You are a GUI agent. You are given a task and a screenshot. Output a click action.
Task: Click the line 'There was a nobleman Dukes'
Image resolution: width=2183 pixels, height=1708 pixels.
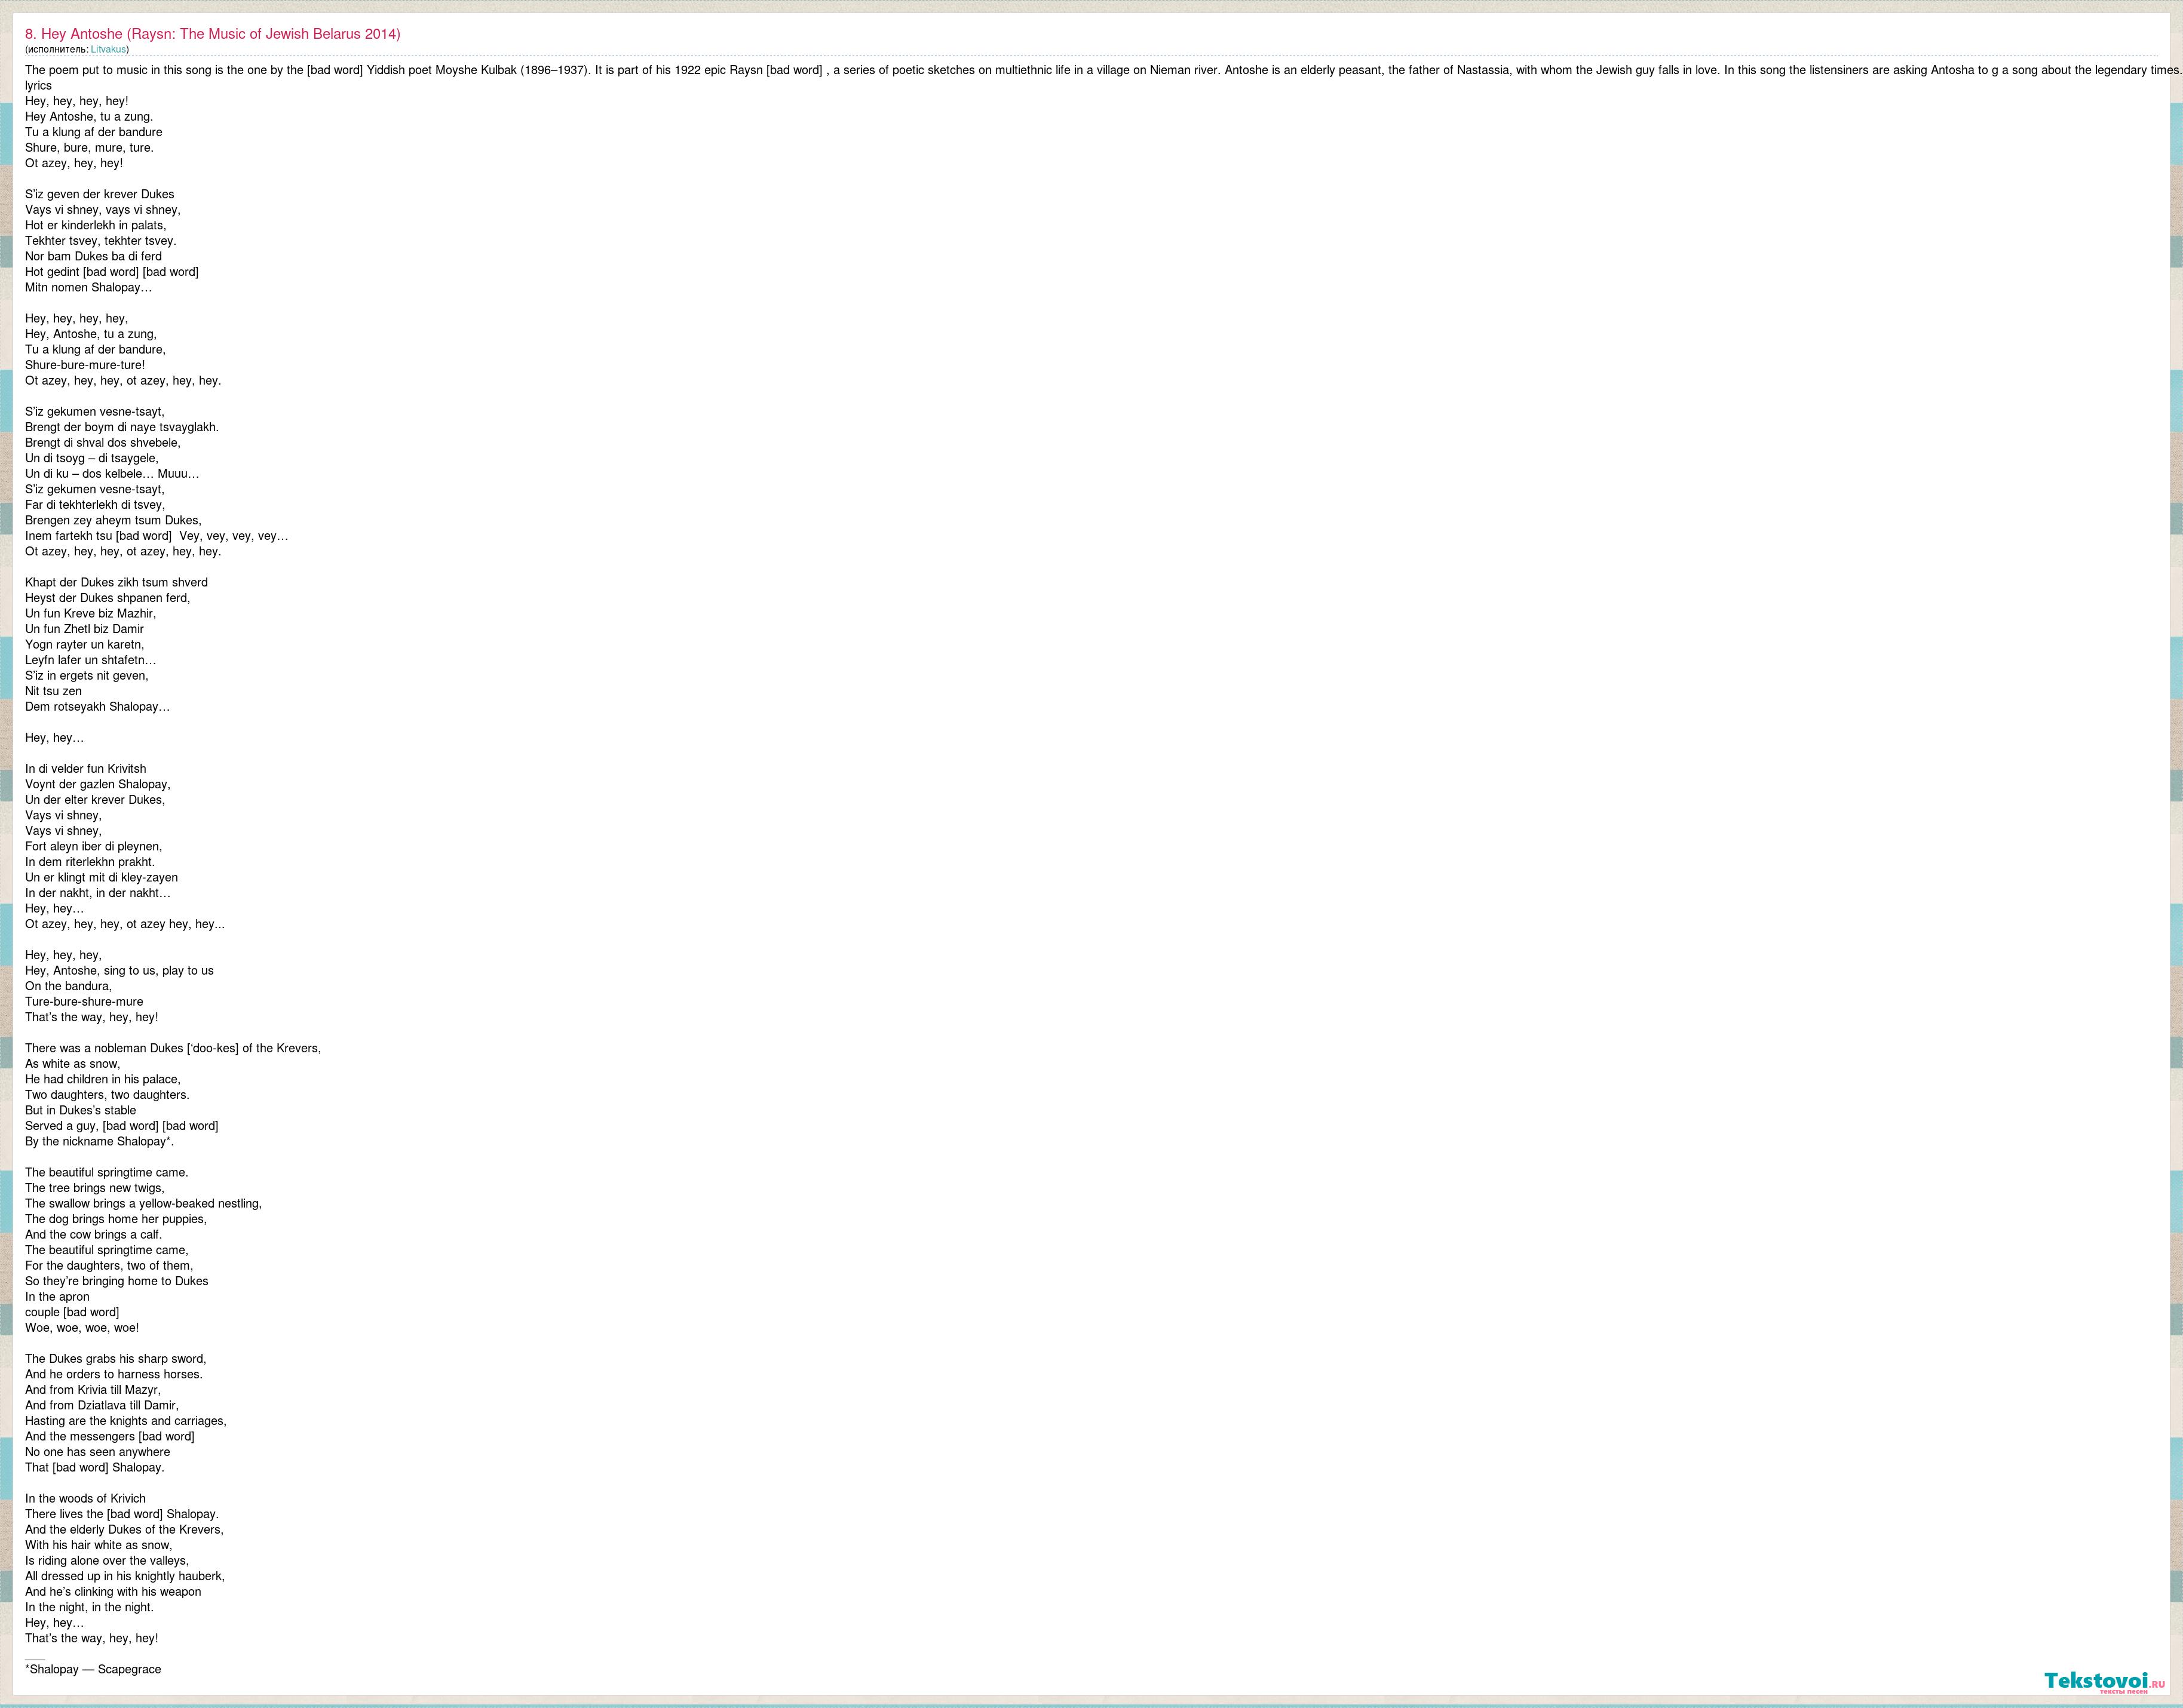pyautogui.click(x=172, y=1048)
